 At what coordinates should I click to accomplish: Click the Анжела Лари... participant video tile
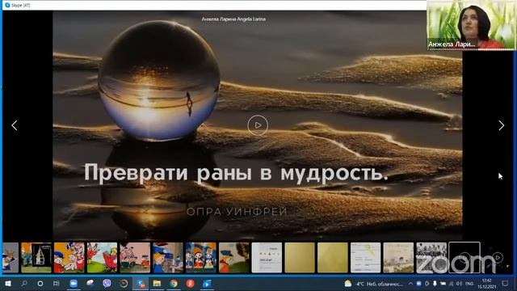[472, 25]
